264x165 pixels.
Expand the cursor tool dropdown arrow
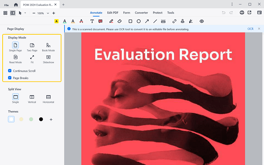25,13
